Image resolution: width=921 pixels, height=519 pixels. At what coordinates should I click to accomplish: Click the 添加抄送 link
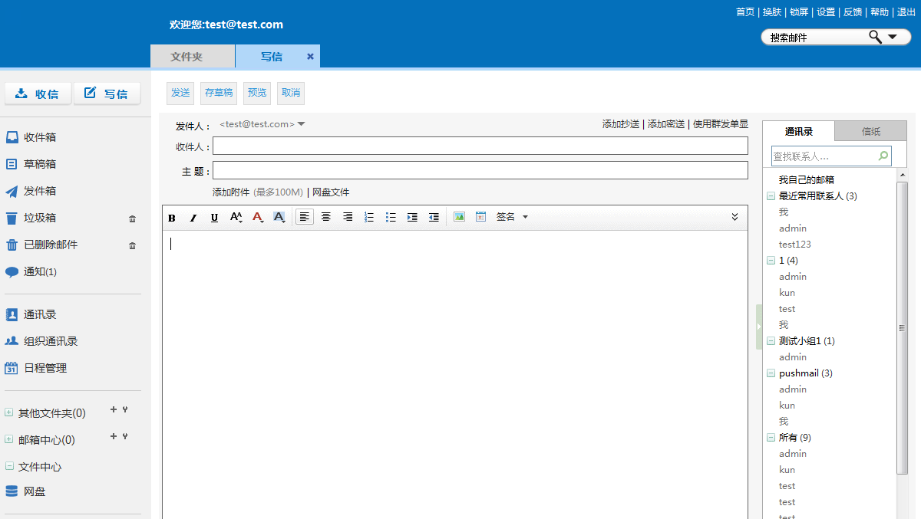[620, 124]
